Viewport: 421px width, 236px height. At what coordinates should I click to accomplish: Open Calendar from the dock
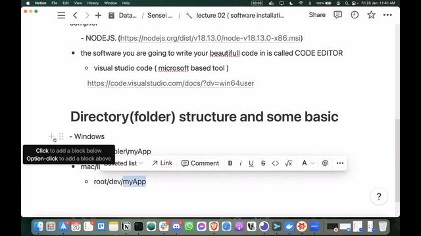[x=76, y=227]
